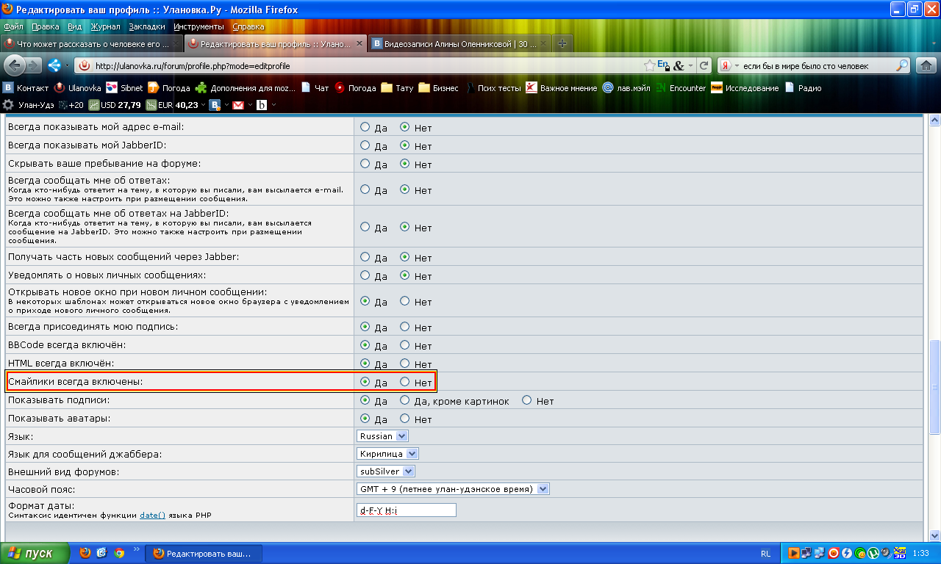Expand the VK toolbar button dropdown arrow
The height and width of the screenshot is (564, 941).
click(x=227, y=105)
